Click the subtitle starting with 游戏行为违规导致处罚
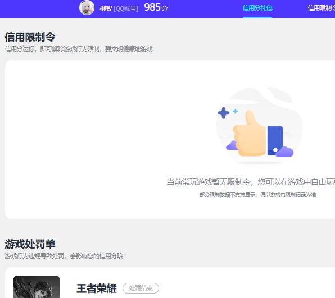Viewport: 335px width, 298px height. coord(64,256)
